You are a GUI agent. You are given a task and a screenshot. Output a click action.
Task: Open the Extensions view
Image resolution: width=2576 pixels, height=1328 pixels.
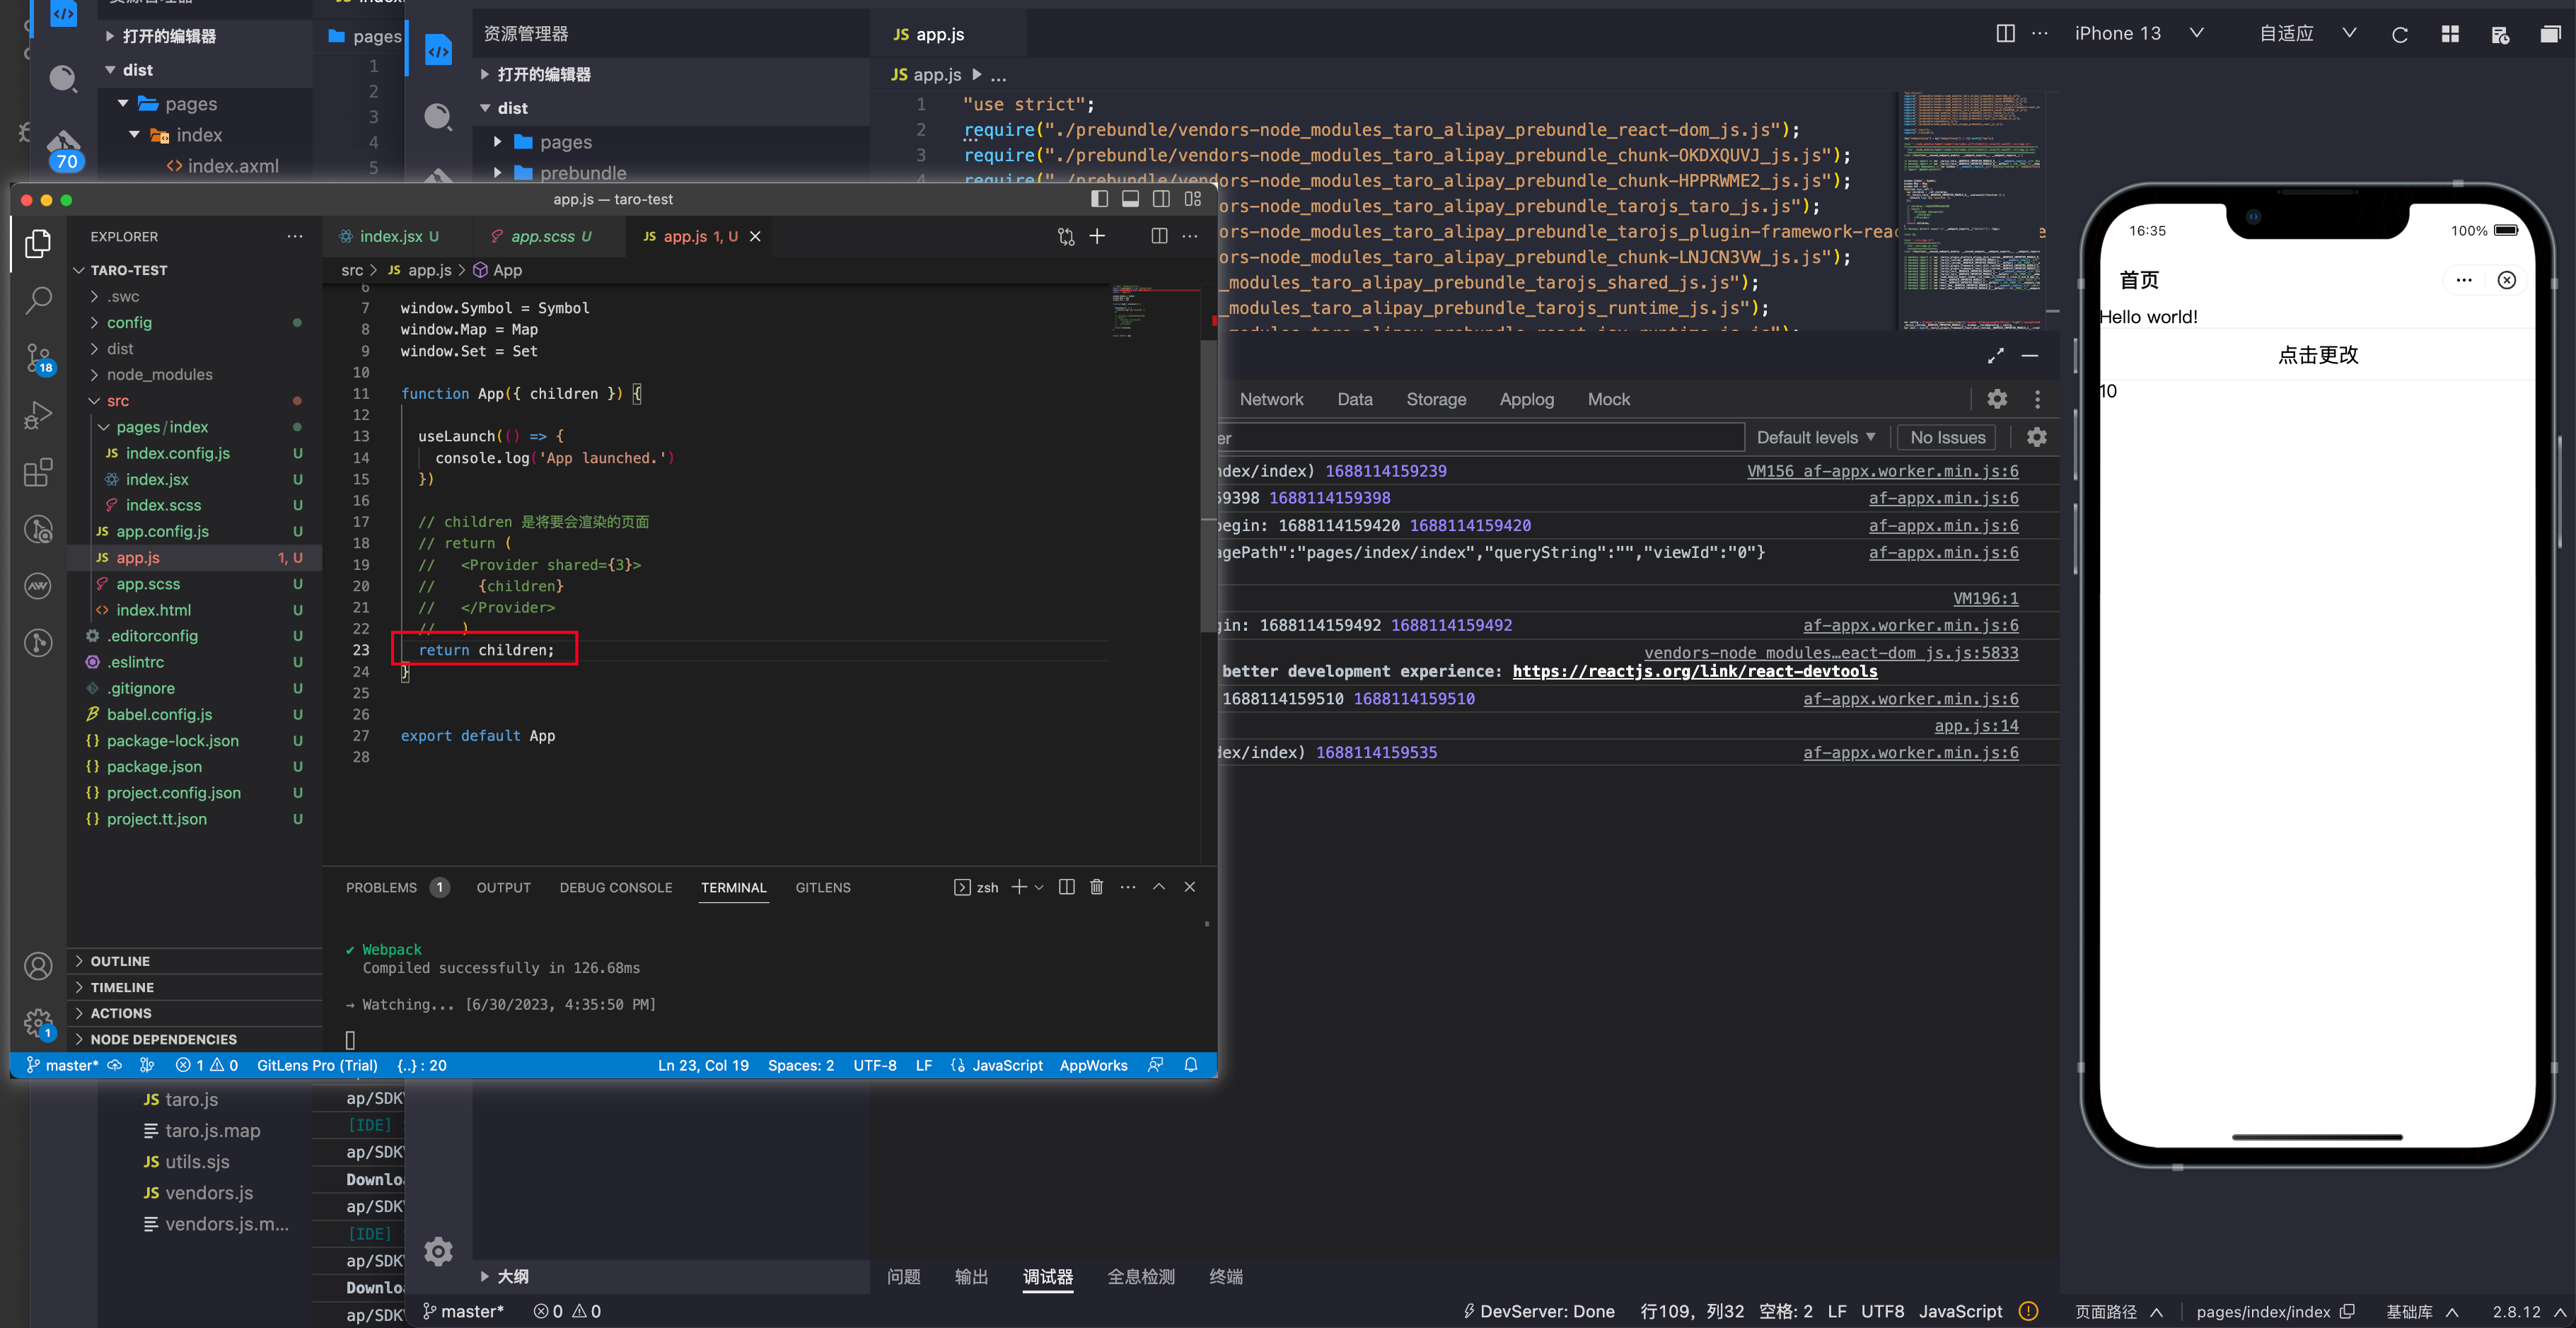point(38,472)
